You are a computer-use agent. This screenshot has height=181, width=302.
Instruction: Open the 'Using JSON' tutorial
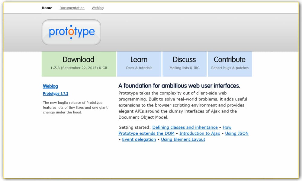(x=237, y=133)
